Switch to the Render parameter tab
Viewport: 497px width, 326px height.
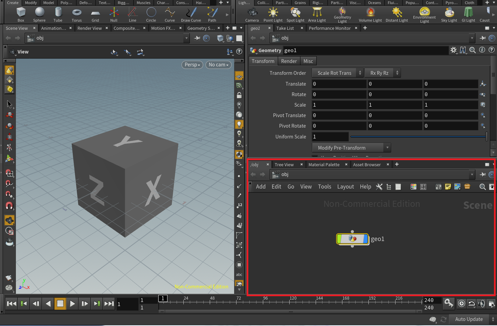tap(289, 61)
